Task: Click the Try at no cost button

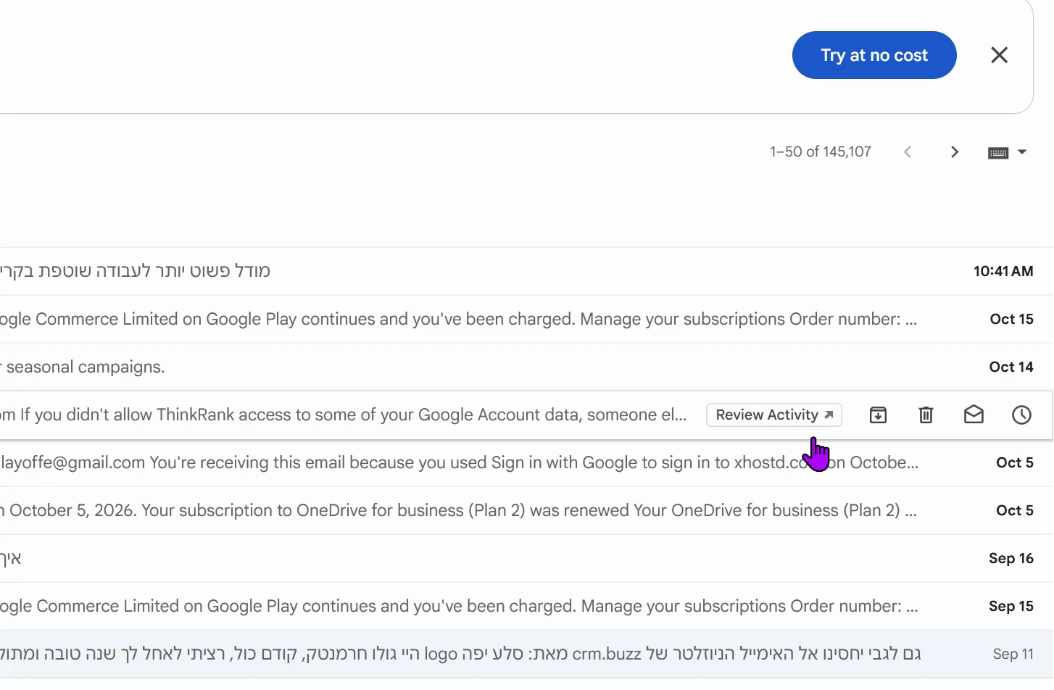Action: pyautogui.click(x=874, y=55)
